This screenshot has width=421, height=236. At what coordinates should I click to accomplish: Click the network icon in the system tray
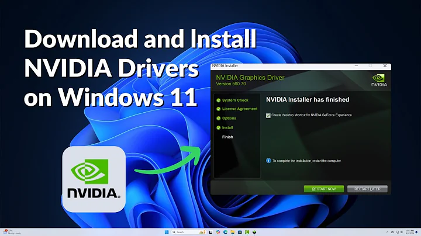click(398, 232)
